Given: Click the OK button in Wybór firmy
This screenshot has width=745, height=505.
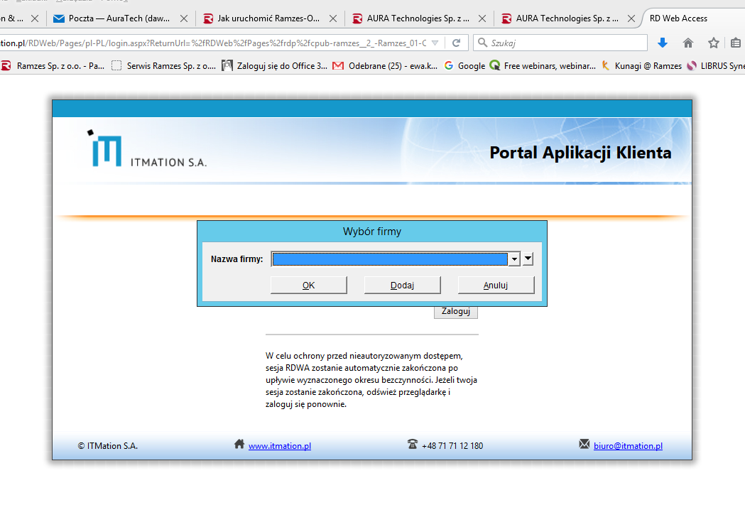Looking at the screenshot, I should coord(308,285).
